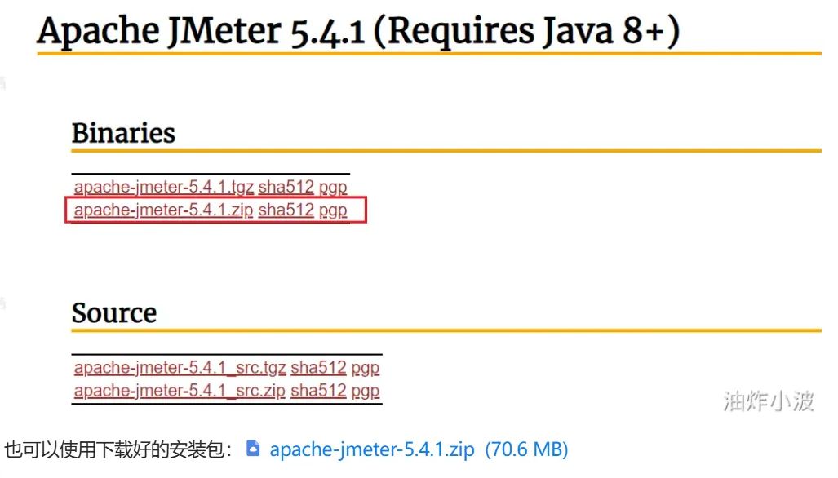Click the Source section heading
The image size is (838, 478).
coord(114,313)
